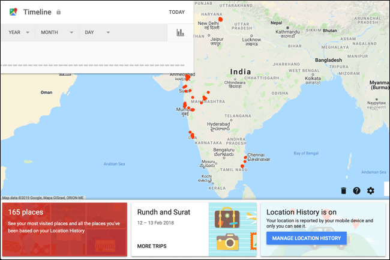Click the lock icon beside Timeline

pos(58,12)
